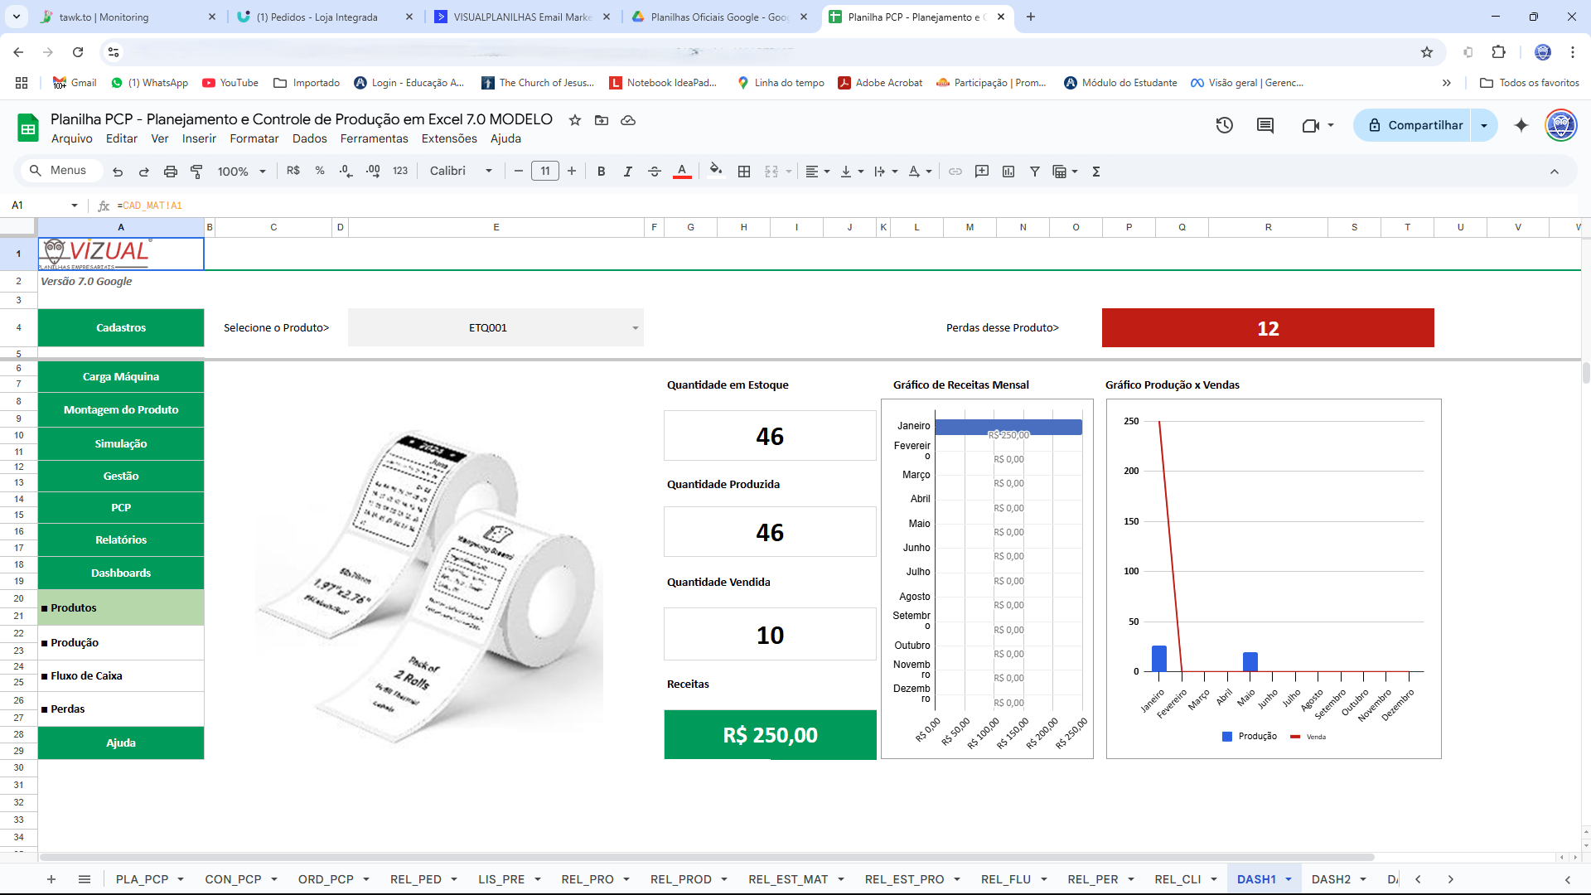Open the comments panel icon
The image size is (1591, 895).
tap(1265, 125)
